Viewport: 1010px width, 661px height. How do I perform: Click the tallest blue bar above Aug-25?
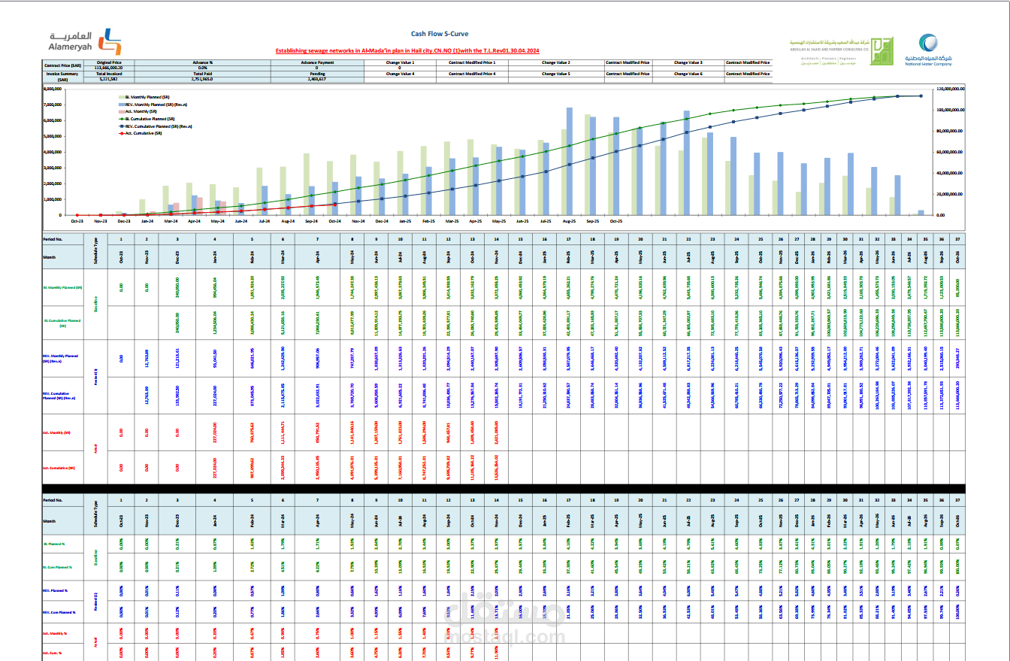click(570, 161)
